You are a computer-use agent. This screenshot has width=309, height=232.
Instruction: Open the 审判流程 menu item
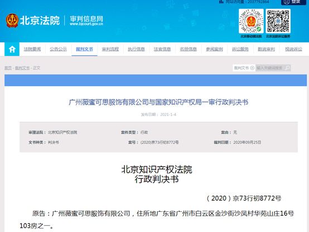click(x=110, y=49)
